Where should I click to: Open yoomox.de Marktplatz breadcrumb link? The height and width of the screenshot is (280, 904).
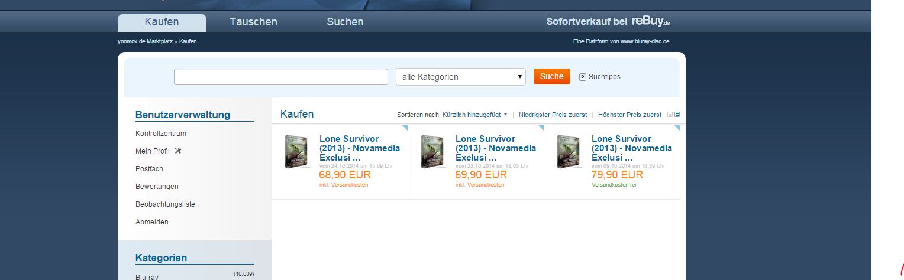tap(145, 41)
